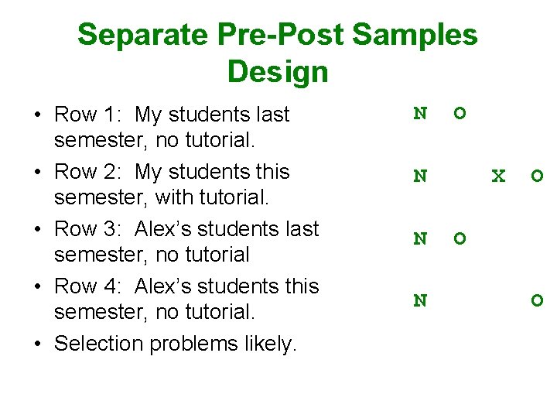This screenshot has width=557, height=418.
Task: Click the bullet point before Row 1
Action: [x=38, y=115]
